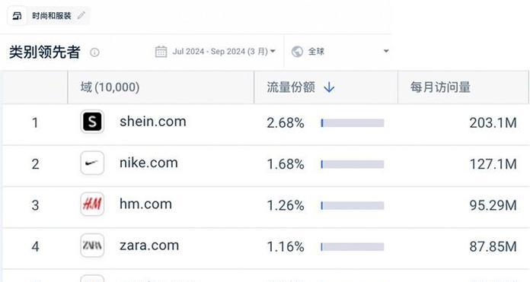Click the Shein logo icon
This screenshot has height=282, width=530.
click(92, 122)
